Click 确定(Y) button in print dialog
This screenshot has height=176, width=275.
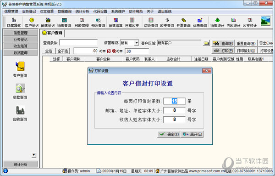[x=169, y=134]
